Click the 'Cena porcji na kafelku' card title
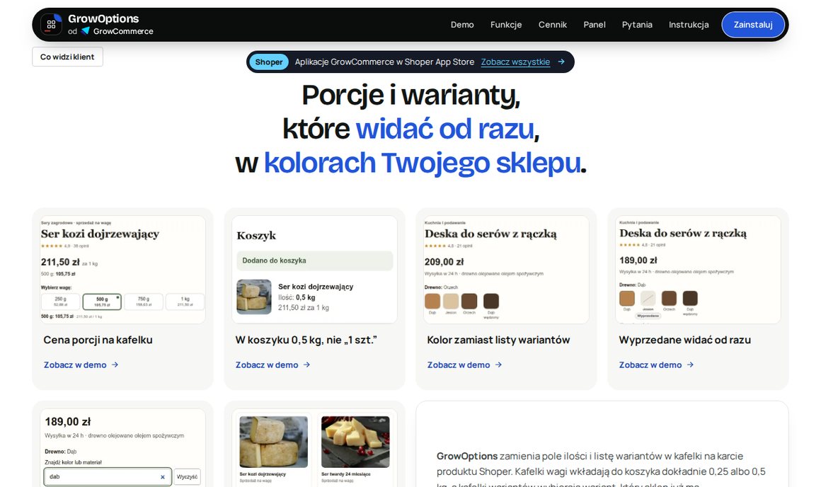The width and height of the screenshot is (821, 487). tap(98, 340)
